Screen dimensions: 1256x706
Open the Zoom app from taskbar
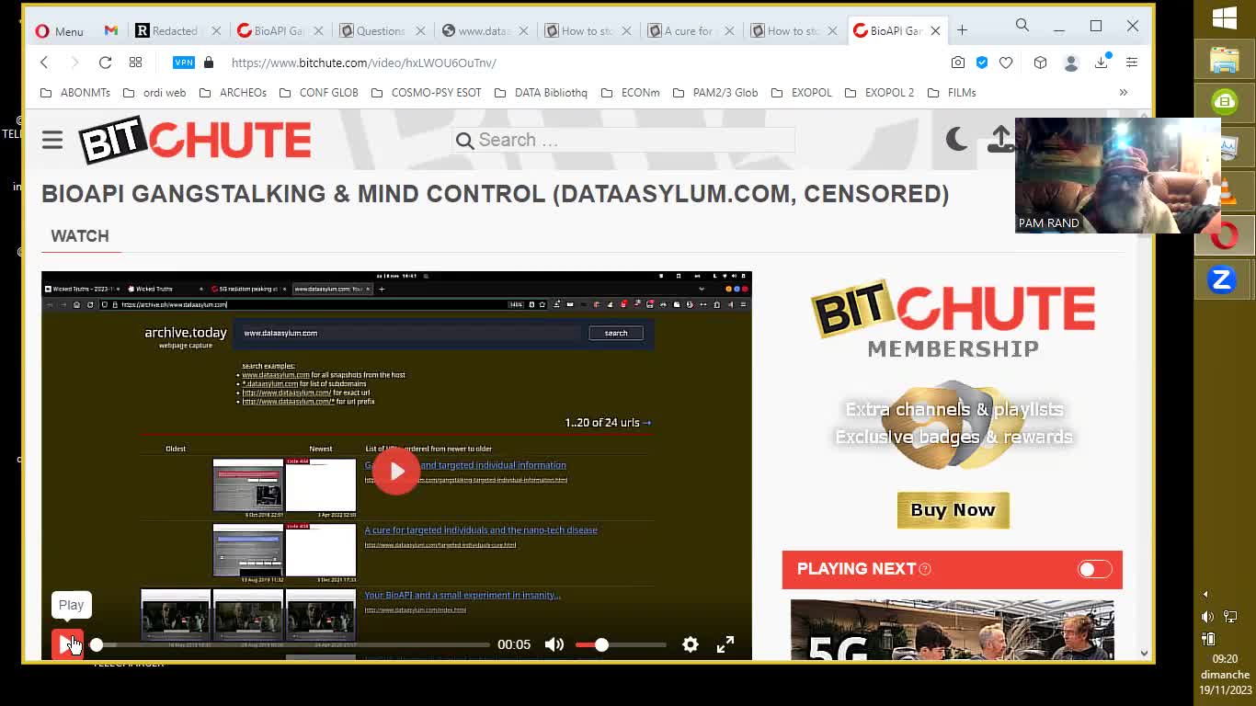(x=1222, y=279)
